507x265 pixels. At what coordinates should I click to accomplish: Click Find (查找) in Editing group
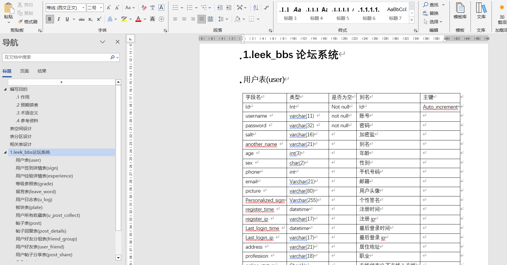(431, 5)
